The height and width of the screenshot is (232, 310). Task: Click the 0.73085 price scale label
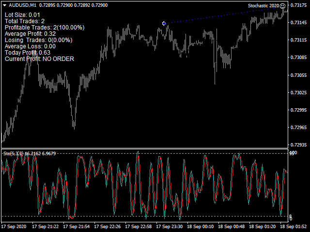click(x=298, y=58)
